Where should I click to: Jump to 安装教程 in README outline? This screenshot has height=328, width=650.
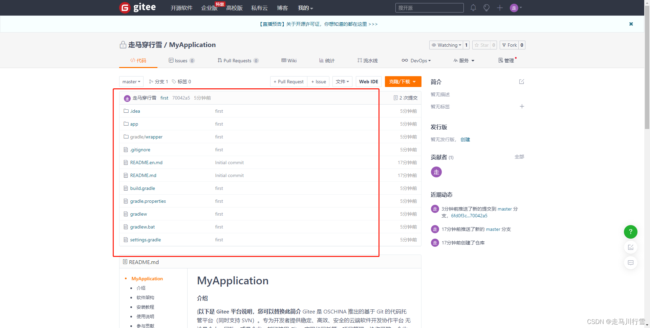tap(145, 307)
